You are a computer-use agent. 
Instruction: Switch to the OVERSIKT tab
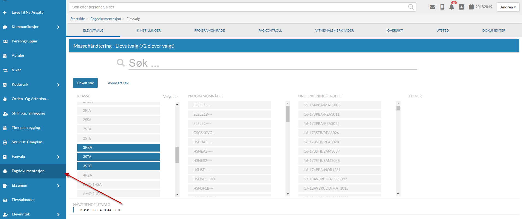395,30
